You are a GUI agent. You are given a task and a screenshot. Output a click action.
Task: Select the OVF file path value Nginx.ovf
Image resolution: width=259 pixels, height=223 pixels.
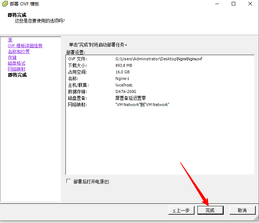tap(158, 59)
